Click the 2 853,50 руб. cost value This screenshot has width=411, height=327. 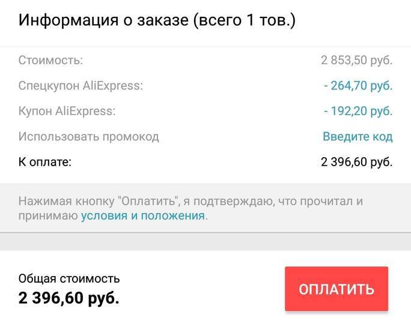[x=356, y=61]
